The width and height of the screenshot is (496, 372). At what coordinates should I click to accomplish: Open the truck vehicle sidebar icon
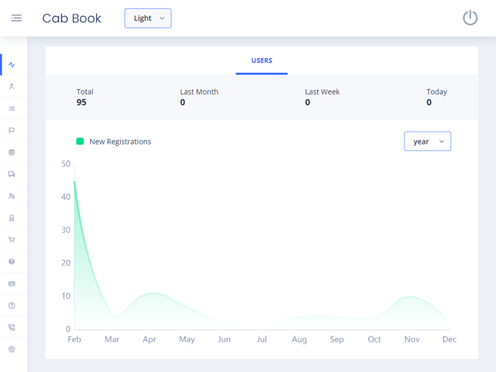(x=12, y=174)
